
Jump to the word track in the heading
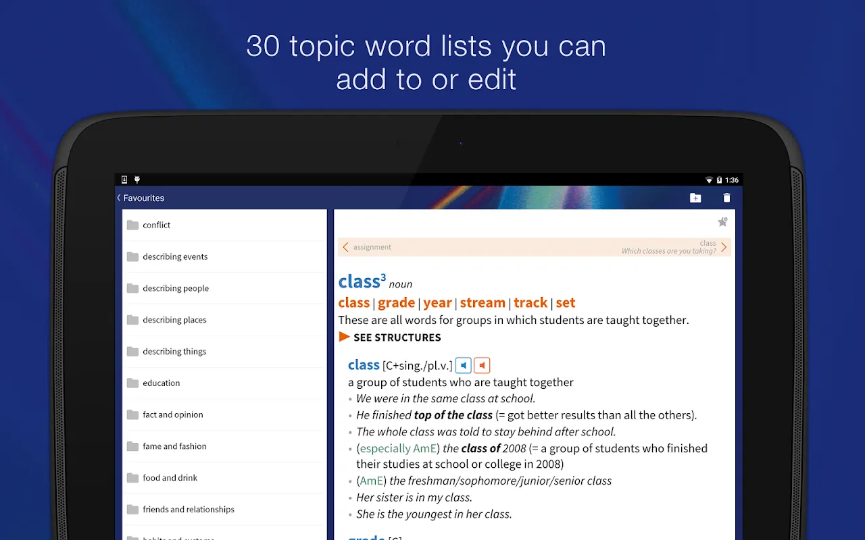point(530,303)
